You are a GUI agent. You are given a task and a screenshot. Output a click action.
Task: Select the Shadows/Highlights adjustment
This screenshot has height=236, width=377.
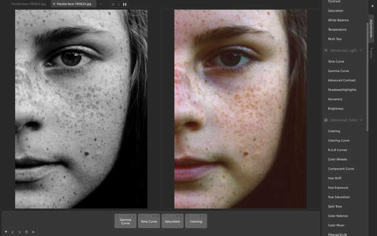coord(342,90)
